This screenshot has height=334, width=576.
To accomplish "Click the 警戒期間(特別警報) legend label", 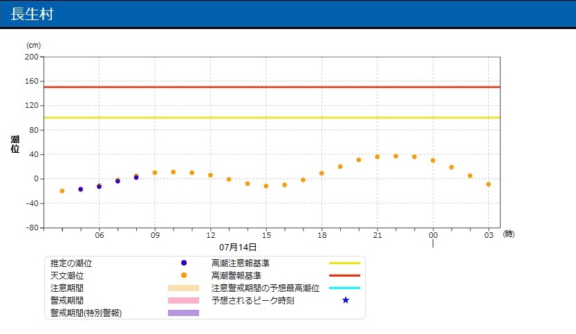I will tap(86, 313).
